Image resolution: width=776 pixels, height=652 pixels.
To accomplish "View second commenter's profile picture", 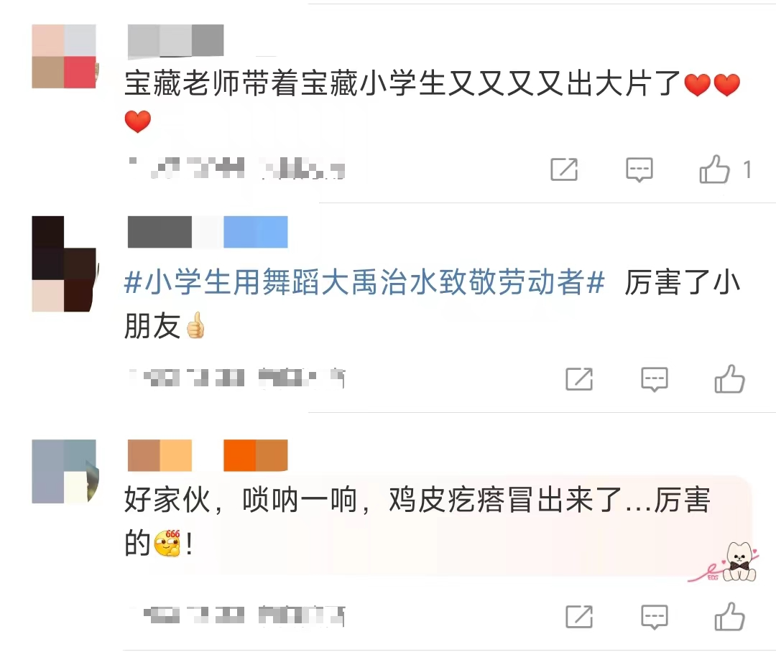I will [x=64, y=264].
